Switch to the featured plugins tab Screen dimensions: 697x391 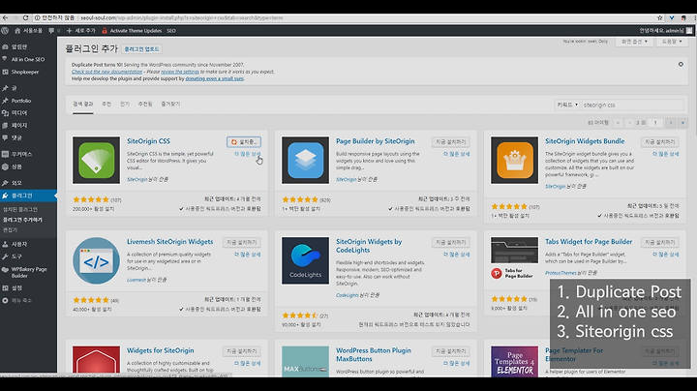point(106,104)
